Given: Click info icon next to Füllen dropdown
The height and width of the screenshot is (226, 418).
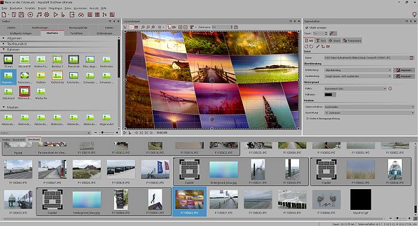Looking at the screenshot, I should pos(390,88).
